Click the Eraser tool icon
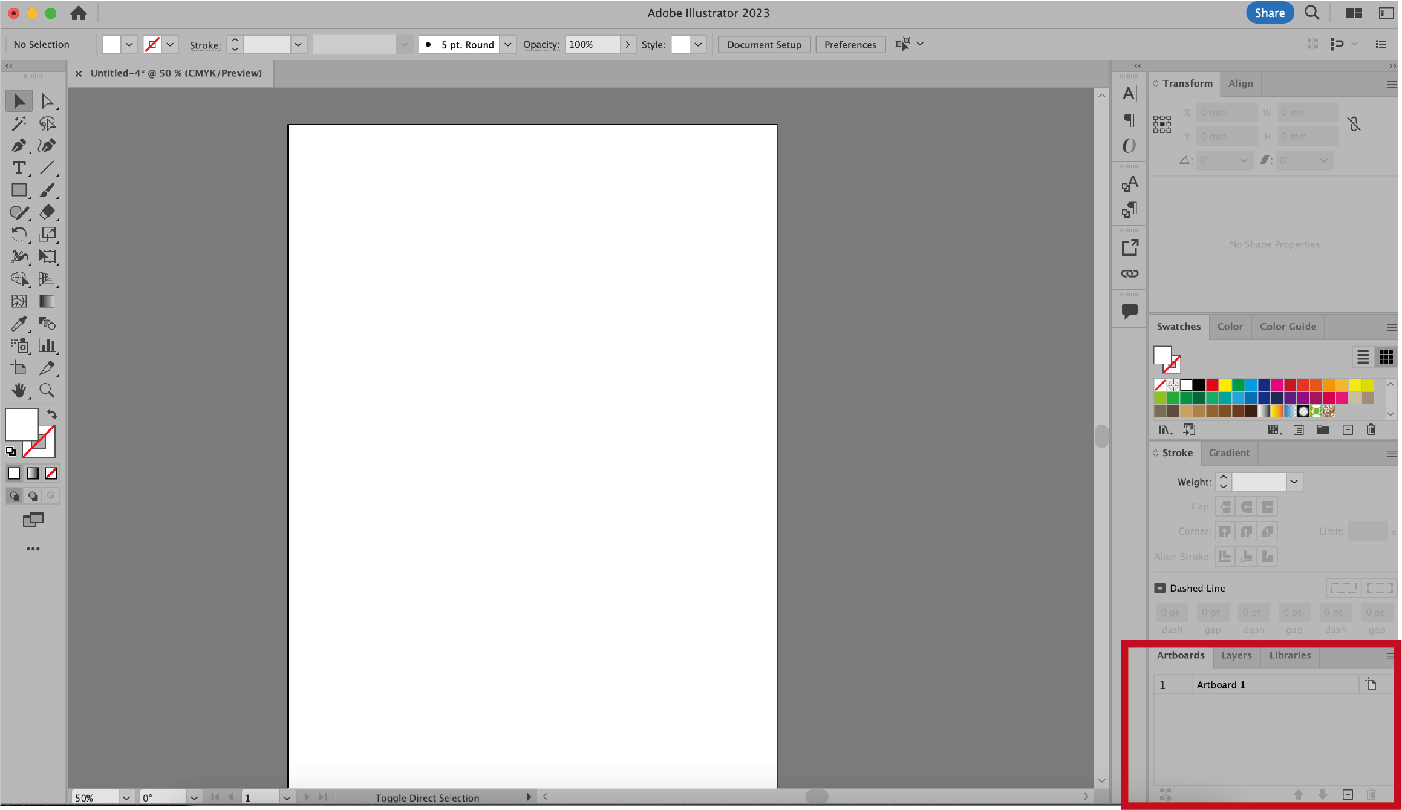 tap(47, 212)
